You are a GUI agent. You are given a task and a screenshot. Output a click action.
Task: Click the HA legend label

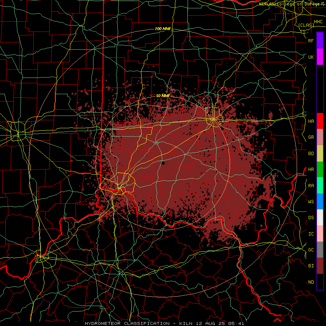click(311, 121)
